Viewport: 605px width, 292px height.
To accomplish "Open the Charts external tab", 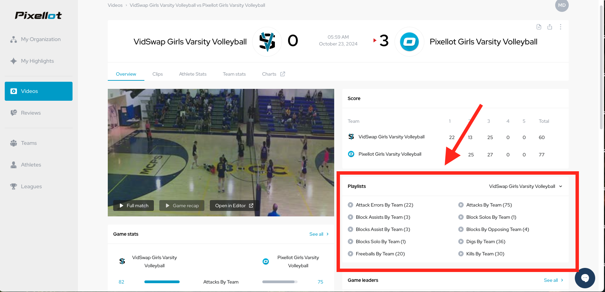I will point(274,74).
